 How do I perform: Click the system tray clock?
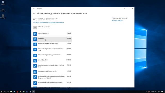click(x=159, y=92)
